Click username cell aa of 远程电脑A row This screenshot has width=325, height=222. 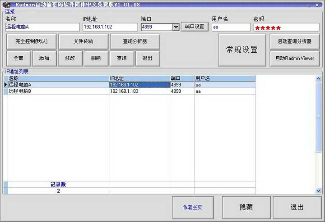click(225, 85)
